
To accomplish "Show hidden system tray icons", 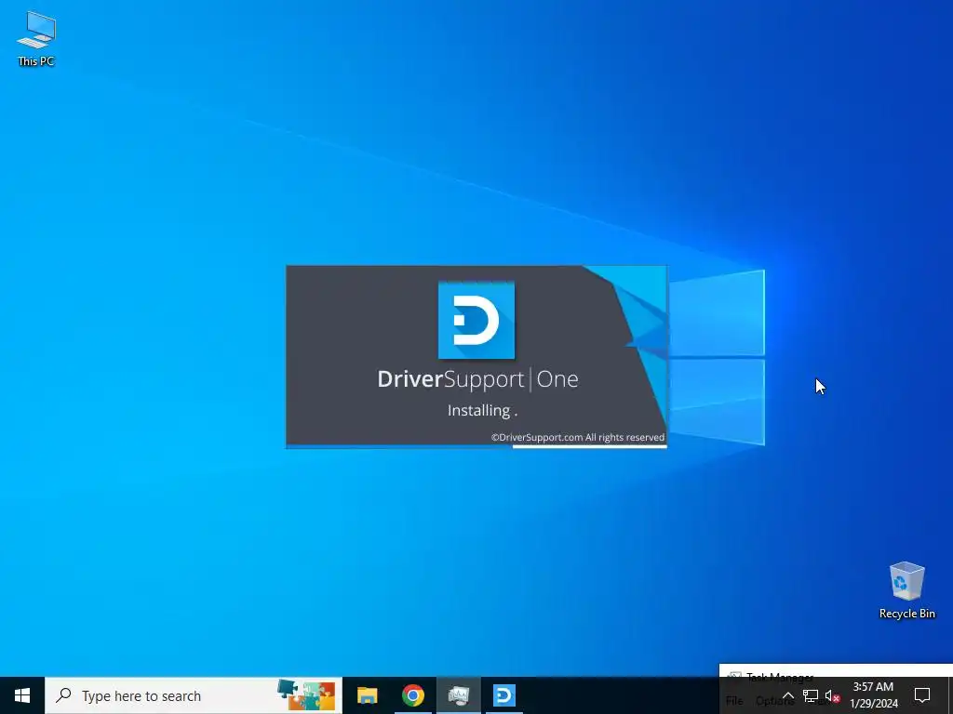I will pyautogui.click(x=787, y=695).
